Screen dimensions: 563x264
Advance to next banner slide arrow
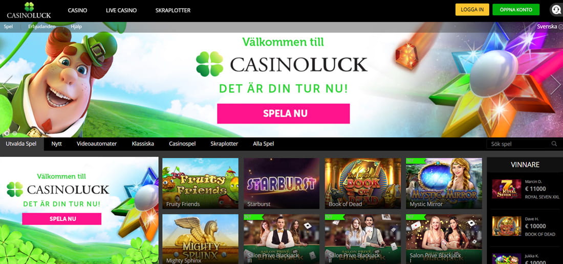555,85
